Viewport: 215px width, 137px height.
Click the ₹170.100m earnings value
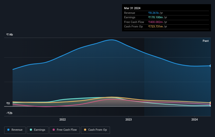156,17
